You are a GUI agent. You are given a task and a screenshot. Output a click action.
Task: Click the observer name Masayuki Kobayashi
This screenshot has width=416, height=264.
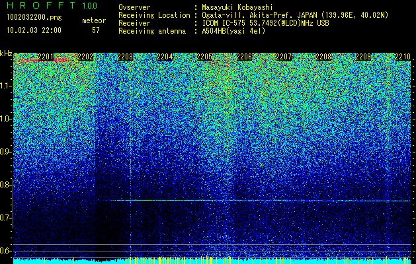click(237, 7)
